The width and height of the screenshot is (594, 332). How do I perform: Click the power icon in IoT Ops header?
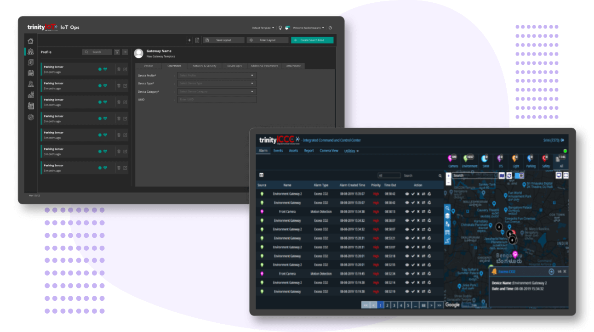(330, 28)
